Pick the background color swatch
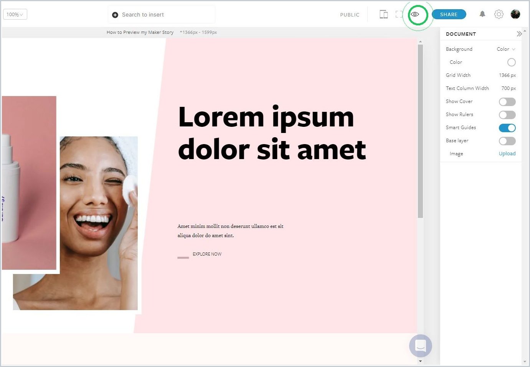530x367 pixels. [x=511, y=62]
